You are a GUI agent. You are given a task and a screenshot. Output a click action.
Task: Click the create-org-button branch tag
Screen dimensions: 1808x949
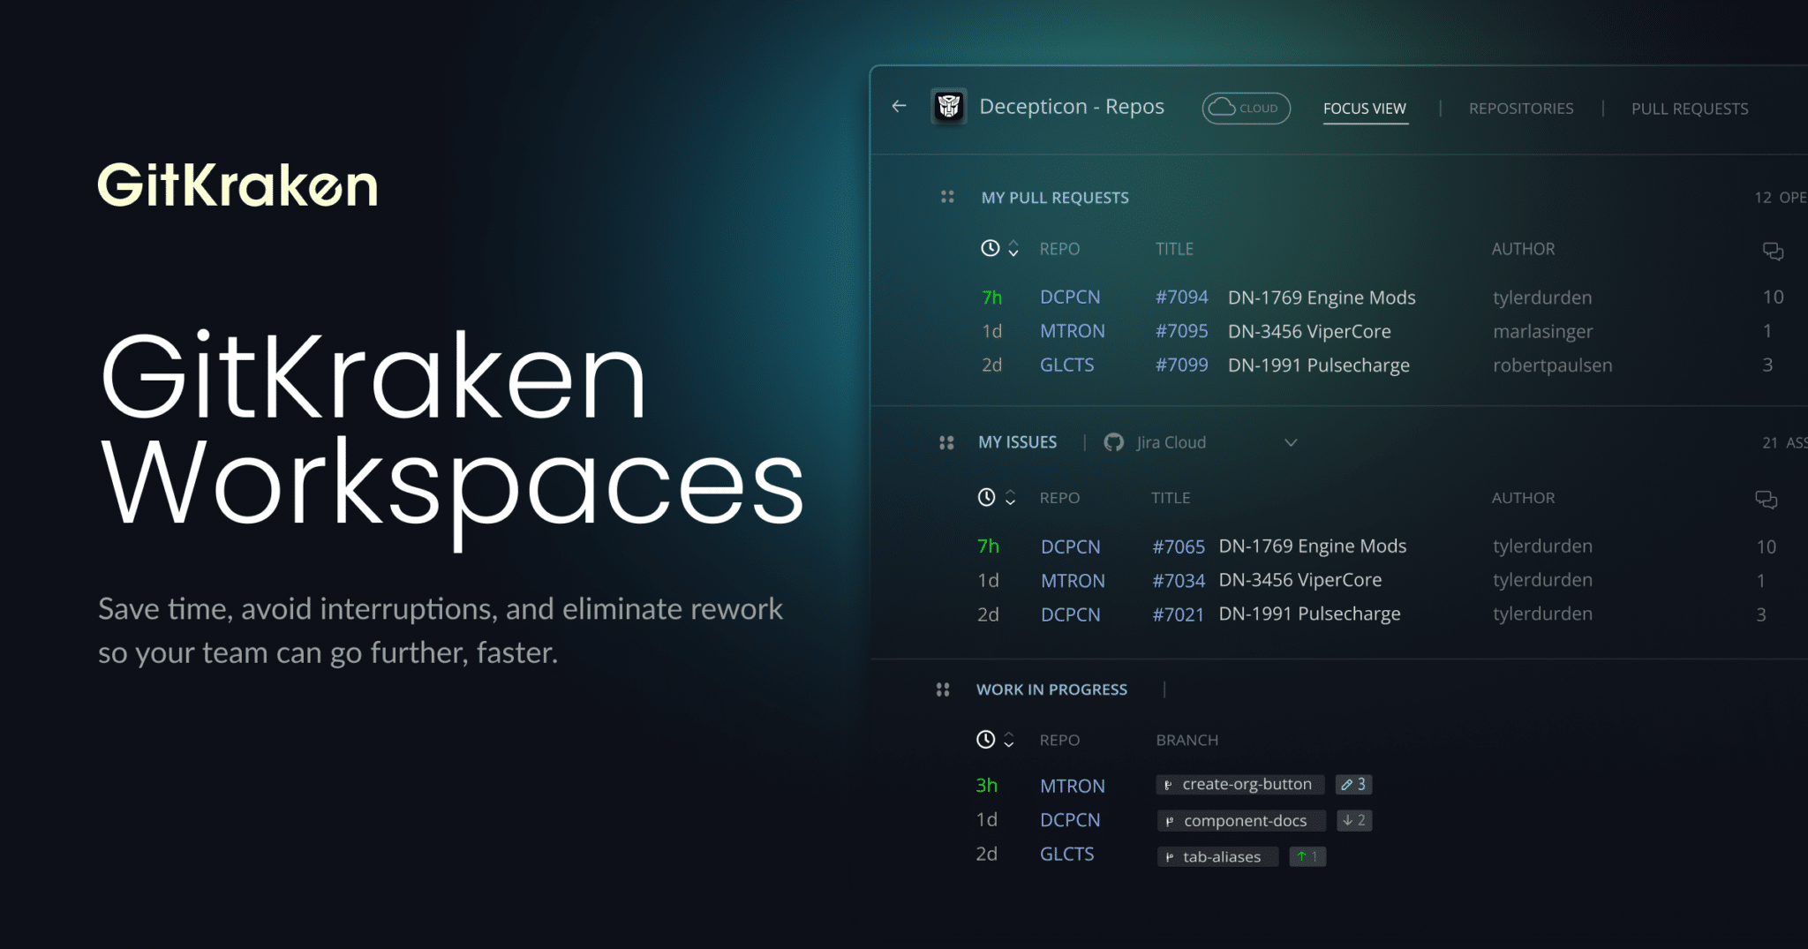[x=1240, y=784]
